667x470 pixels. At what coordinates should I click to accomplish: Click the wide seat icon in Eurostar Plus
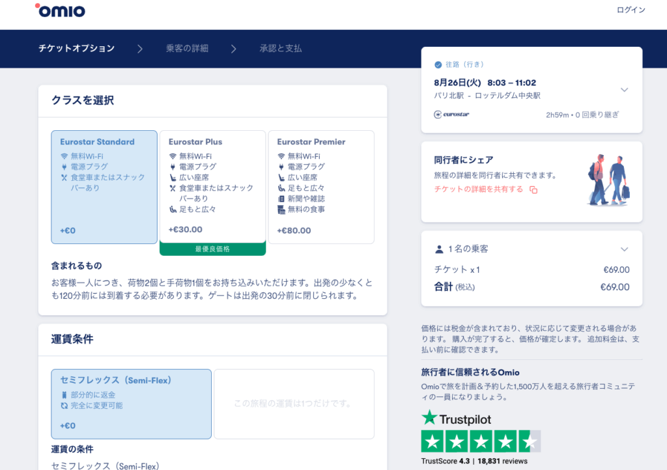(x=173, y=178)
